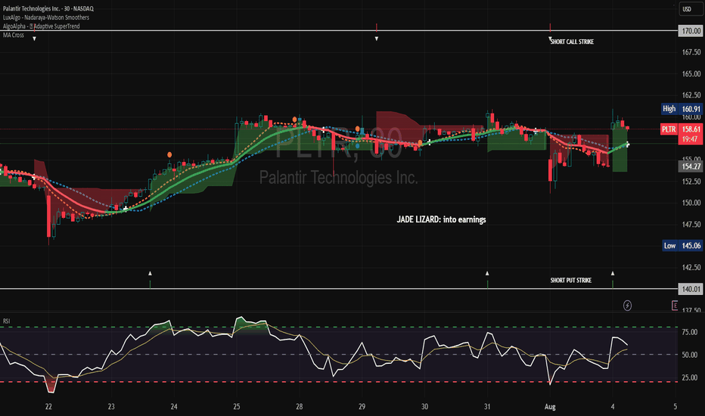The image size is (705, 416).
Task: Click the 25 date label on the time axis
Action: pyautogui.click(x=237, y=407)
